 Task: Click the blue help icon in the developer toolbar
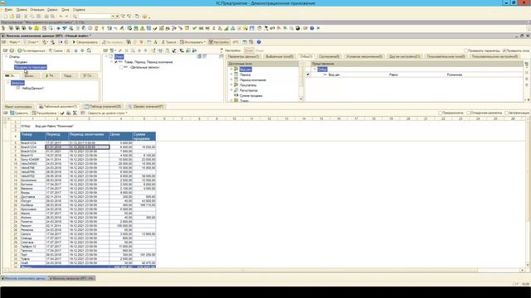pyautogui.click(x=312, y=28)
